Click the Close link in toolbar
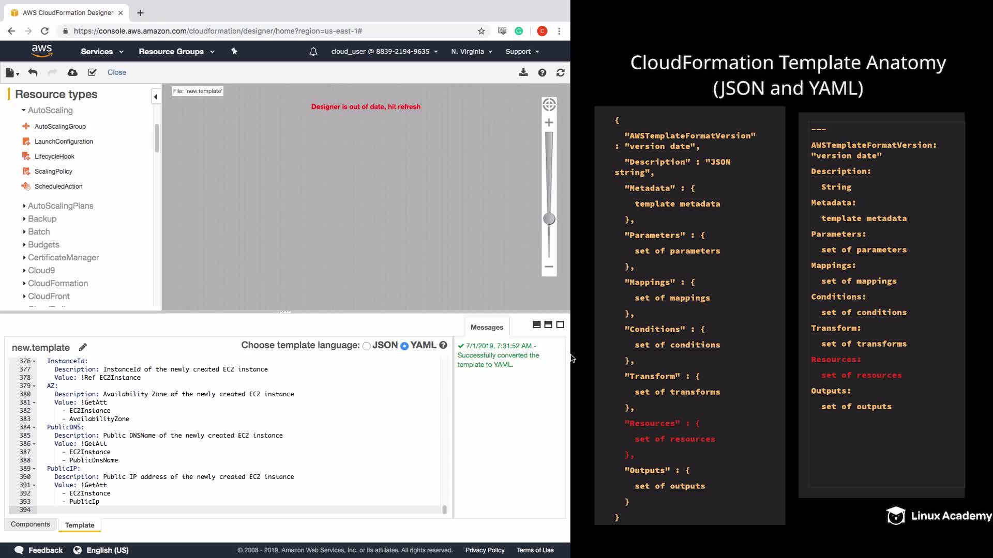Screen dimensions: 993x558 coord(116,72)
